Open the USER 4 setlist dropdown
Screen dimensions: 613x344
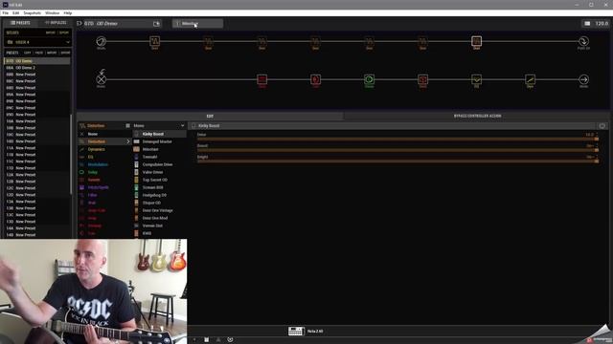tap(37, 42)
